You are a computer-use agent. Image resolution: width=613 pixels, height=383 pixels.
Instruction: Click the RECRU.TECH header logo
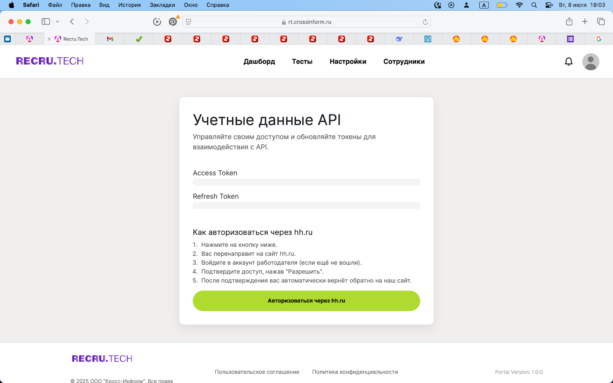50,61
